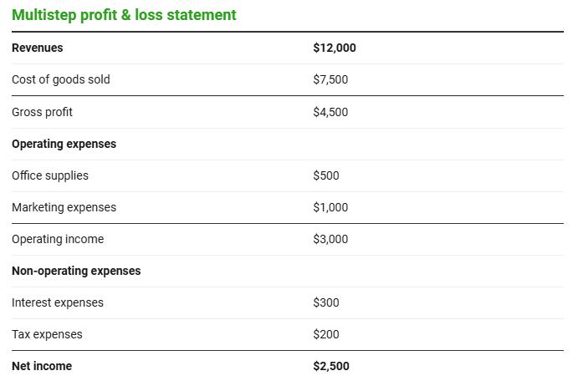Select the Office supplies label
Screen dimensions: 583x386
[x=50, y=175]
